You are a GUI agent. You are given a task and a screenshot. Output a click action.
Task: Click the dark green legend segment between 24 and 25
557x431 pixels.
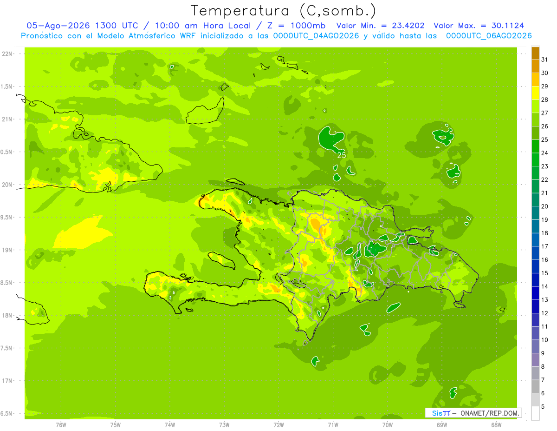(x=535, y=146)
